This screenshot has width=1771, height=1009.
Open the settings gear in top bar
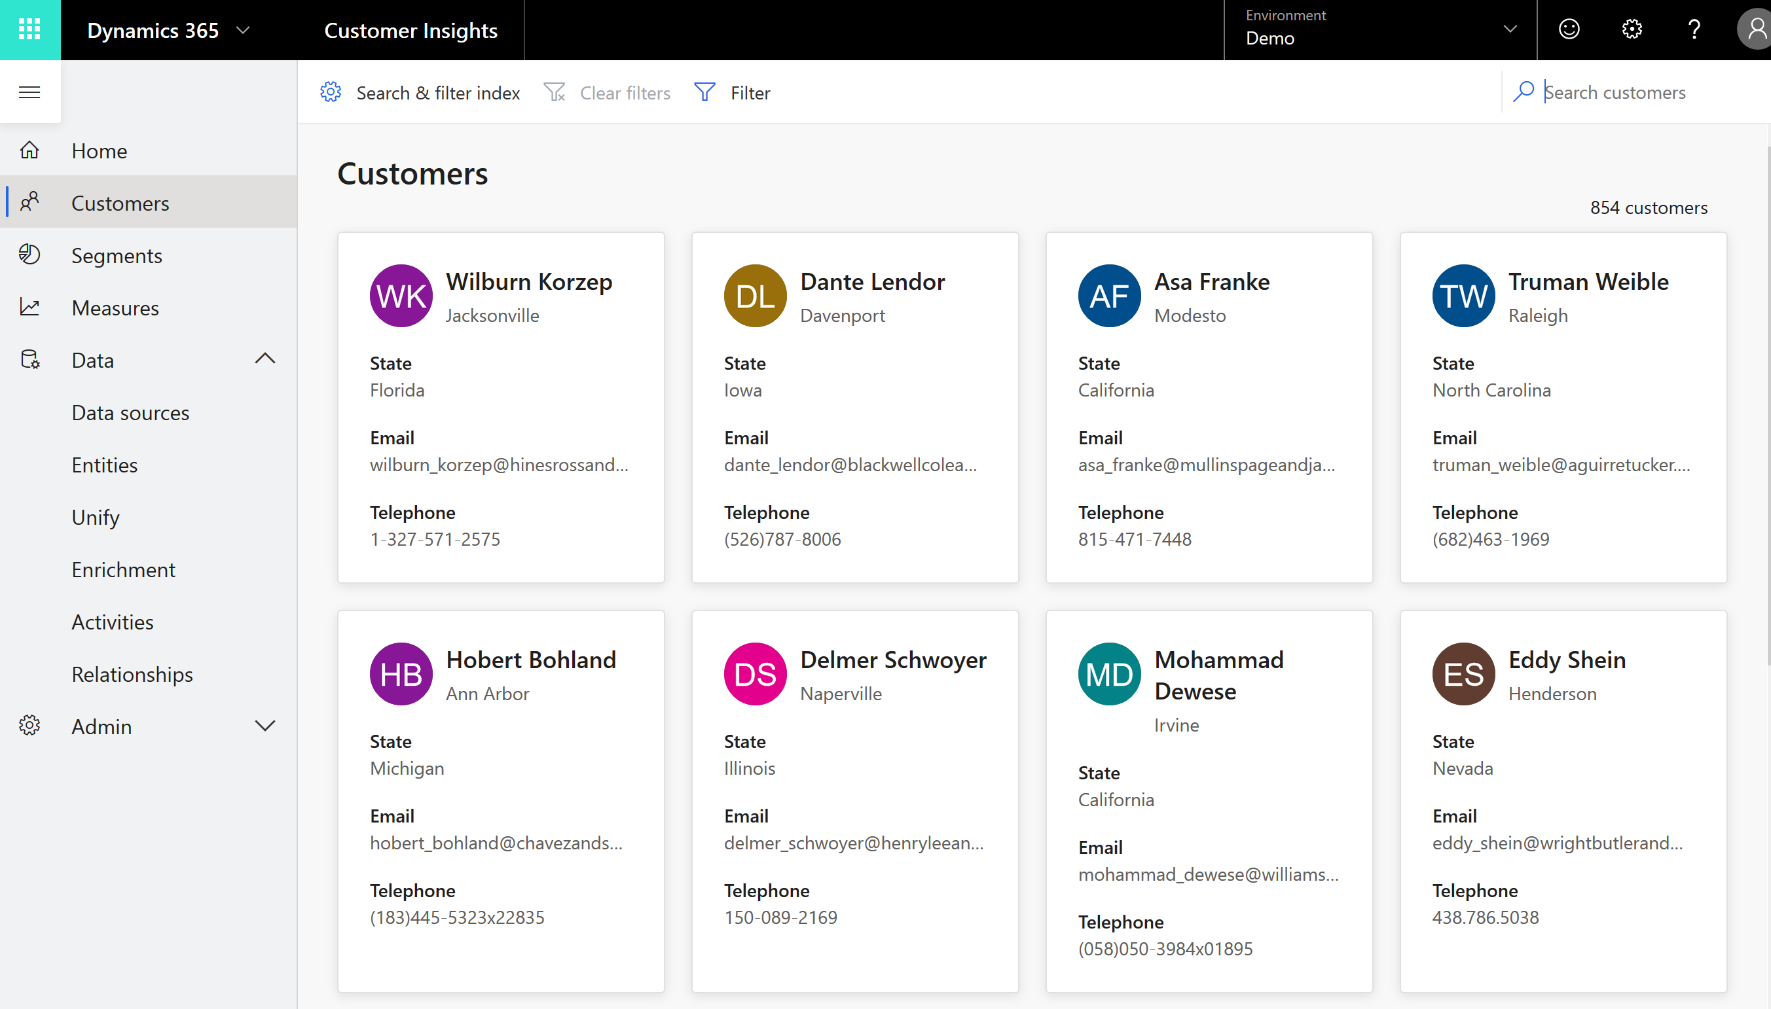[1632, 30]
